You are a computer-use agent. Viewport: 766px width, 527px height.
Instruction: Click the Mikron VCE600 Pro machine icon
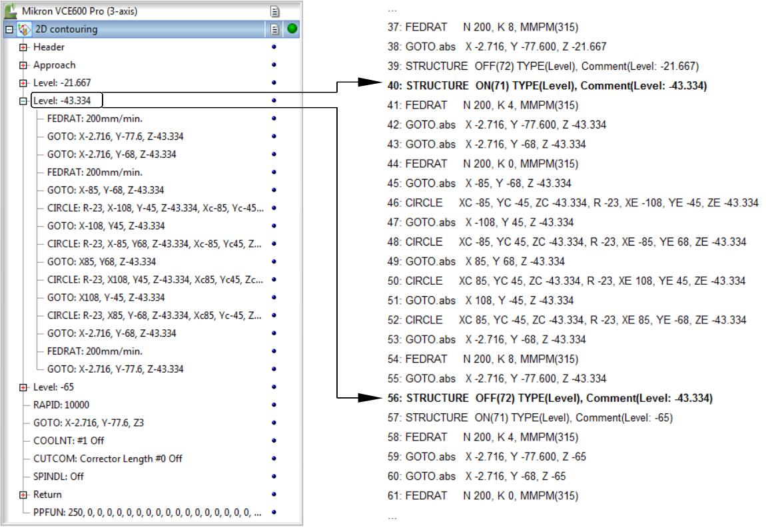tap(11, 11)
